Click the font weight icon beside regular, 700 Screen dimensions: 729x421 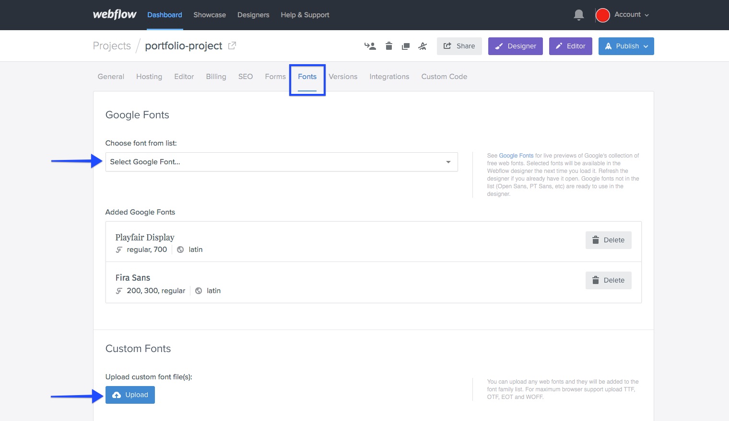[119, 250]
